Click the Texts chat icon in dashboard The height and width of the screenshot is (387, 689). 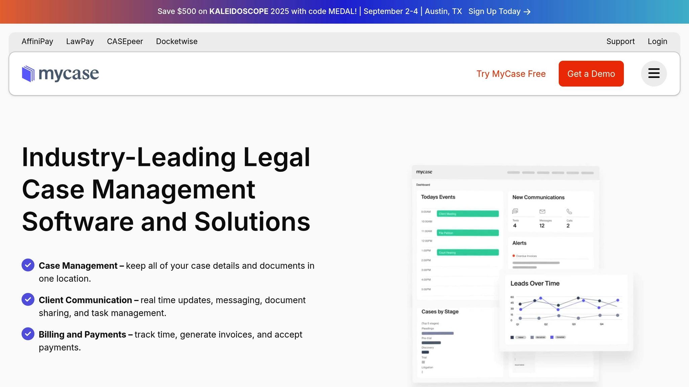pyautogui.click(x=515, y=211)
